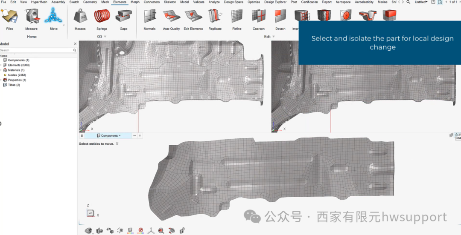Close the Model browser panel
This screenshot has height=235, width=461.
[x=75, y=44]
